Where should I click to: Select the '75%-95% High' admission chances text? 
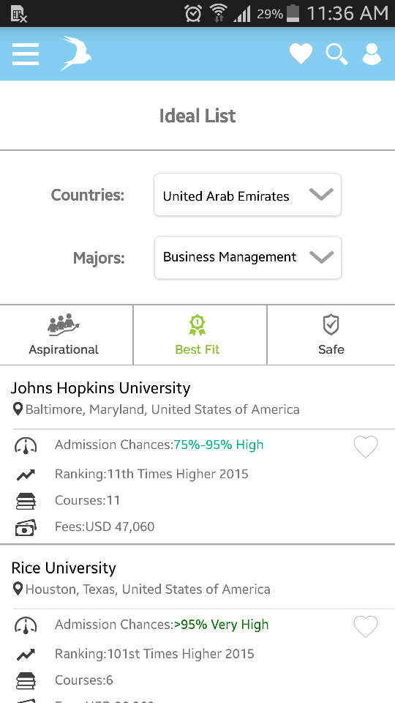pos(219,445)
